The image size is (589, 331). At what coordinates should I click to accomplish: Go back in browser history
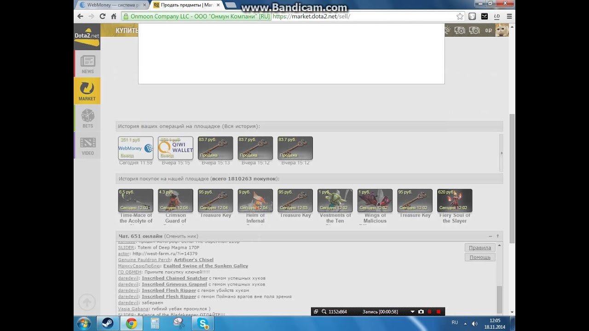(81, 16)
